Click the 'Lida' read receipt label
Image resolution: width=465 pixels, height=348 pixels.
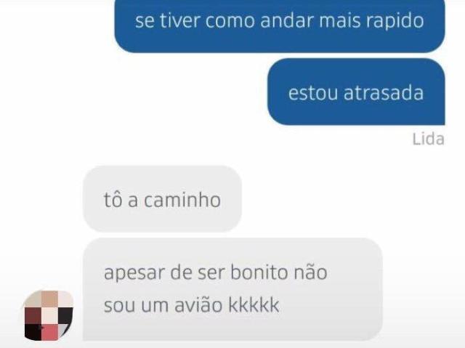428,139
